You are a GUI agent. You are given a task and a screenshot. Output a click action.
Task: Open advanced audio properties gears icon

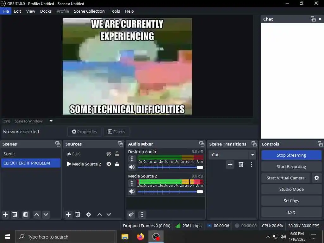pyautogui.click(x=131, y=215)
